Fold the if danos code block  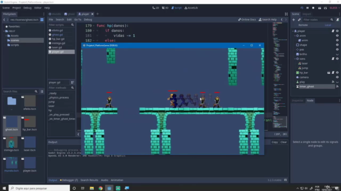coord(94,31)
